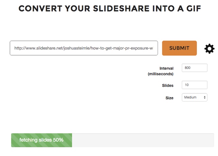This screenshot has width=218, height=156.
Task: Open the Size dropdown set to Medium
Action: point(195,97)
